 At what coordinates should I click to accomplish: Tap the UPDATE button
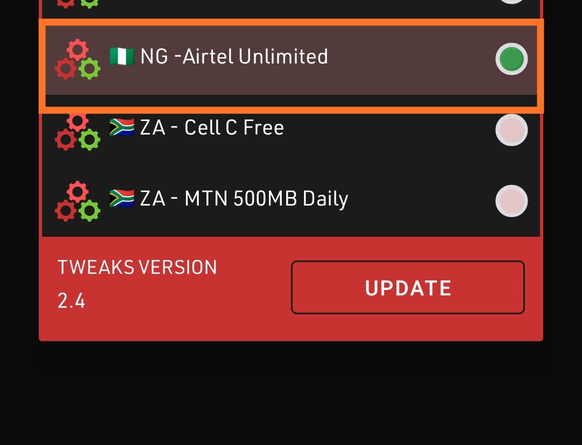coord(408,287)
